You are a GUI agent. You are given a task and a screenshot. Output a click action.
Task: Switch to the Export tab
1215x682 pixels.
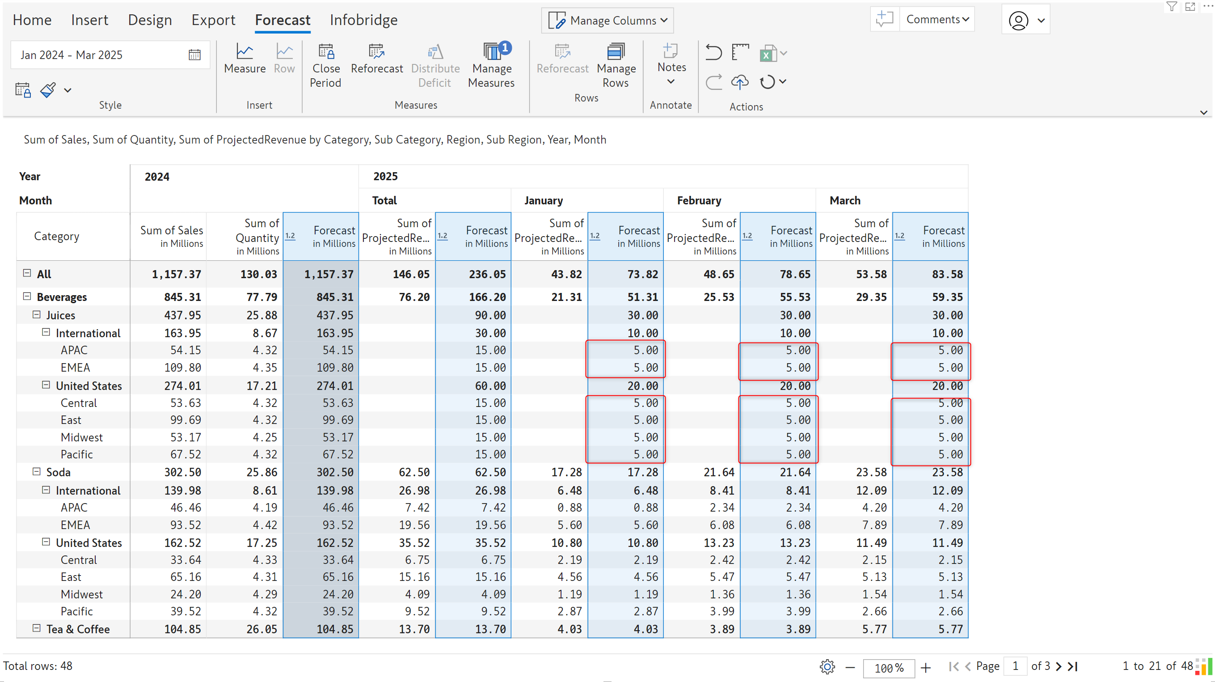click(x=213, y=20)
